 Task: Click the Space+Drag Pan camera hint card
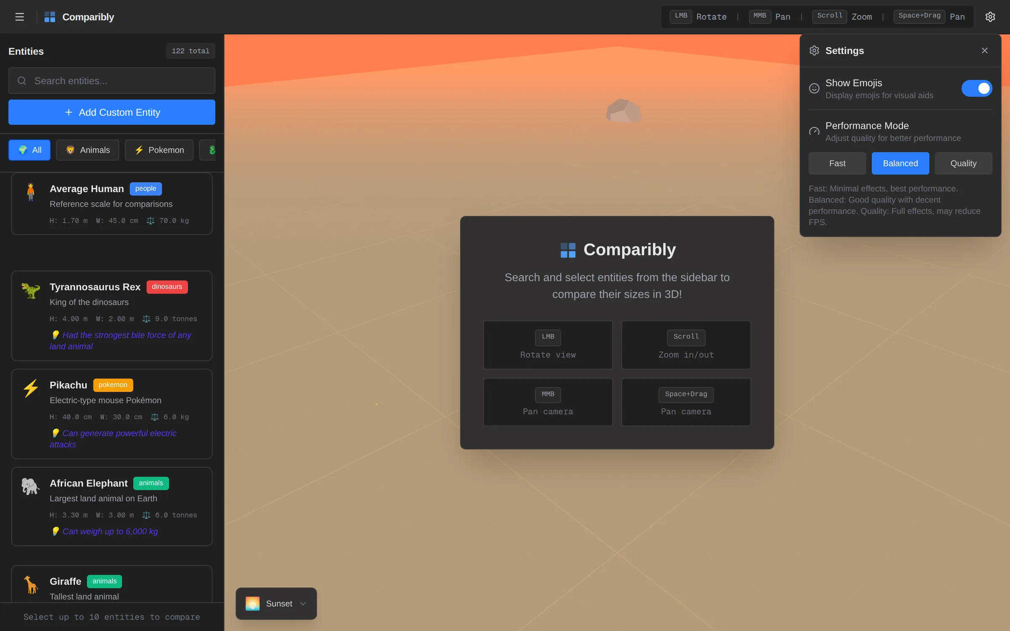coord(686,402)
